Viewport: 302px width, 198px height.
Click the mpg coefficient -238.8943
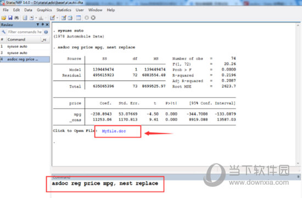[x=101, y=114]
